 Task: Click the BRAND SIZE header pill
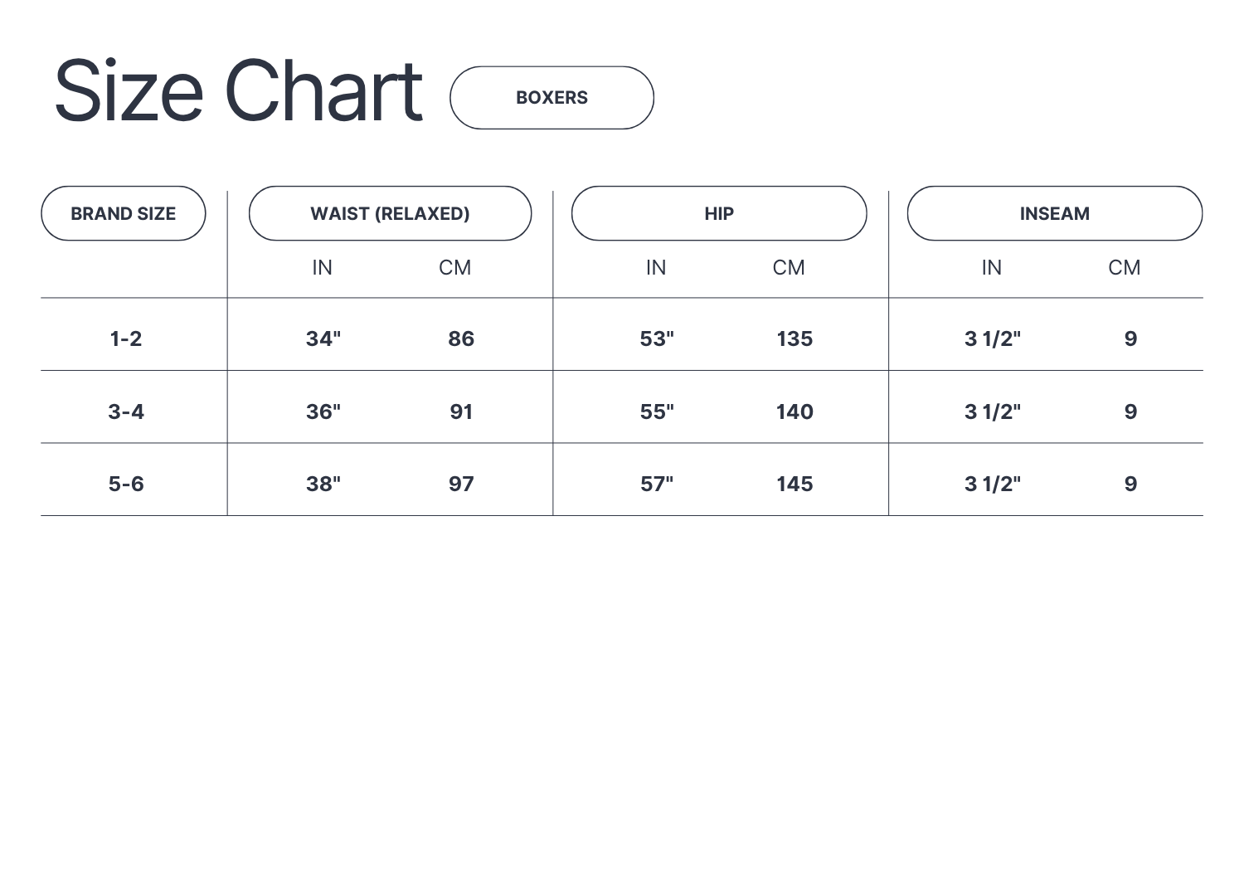[x=124, y=214]
